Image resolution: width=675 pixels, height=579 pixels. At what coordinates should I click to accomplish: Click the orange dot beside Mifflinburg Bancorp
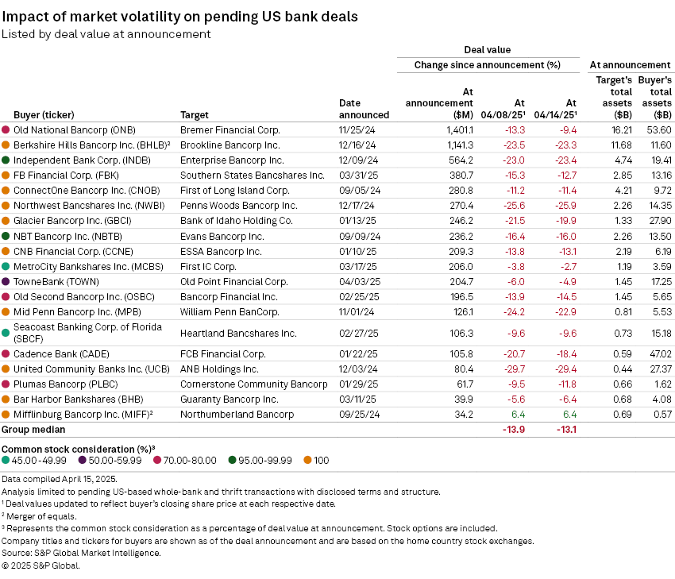6,415
